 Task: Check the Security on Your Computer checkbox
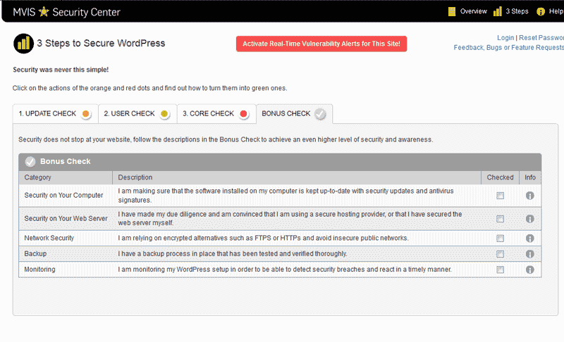click(x=501, y=196)
